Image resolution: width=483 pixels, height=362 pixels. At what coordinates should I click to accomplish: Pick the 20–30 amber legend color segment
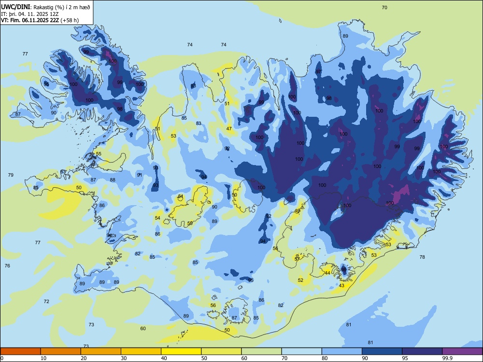click(101, 351)
